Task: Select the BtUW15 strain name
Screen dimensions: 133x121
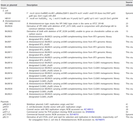Action: coord(8,68)
